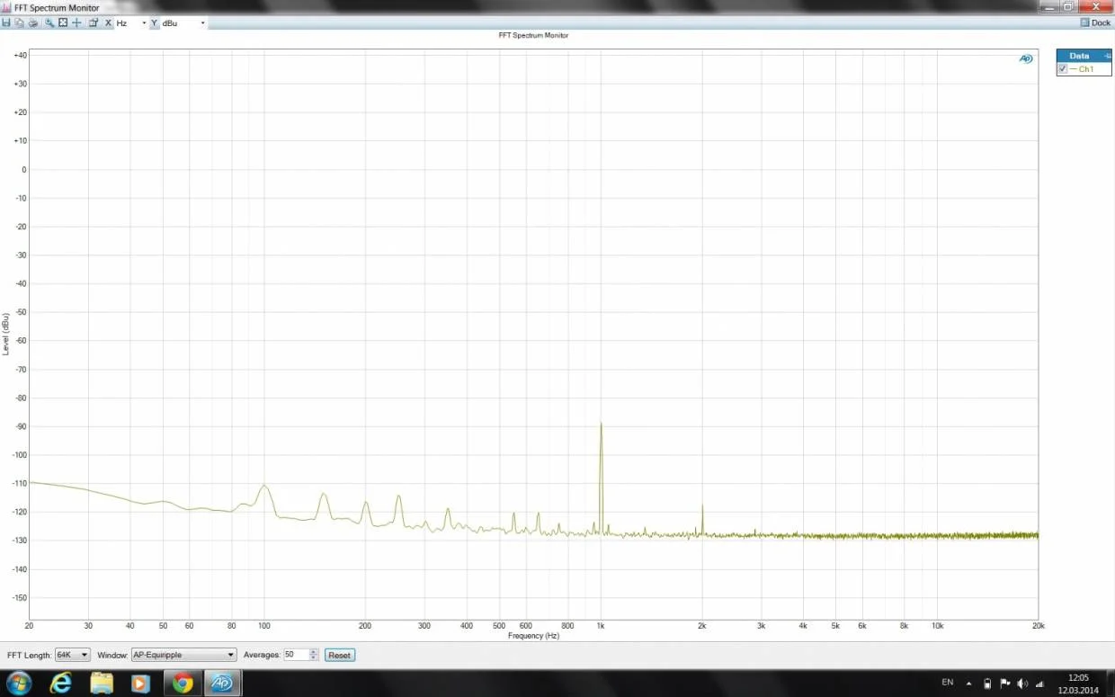Click the Averages input field
Viewport: 1115px width, 697px height.
click(297, 655)
